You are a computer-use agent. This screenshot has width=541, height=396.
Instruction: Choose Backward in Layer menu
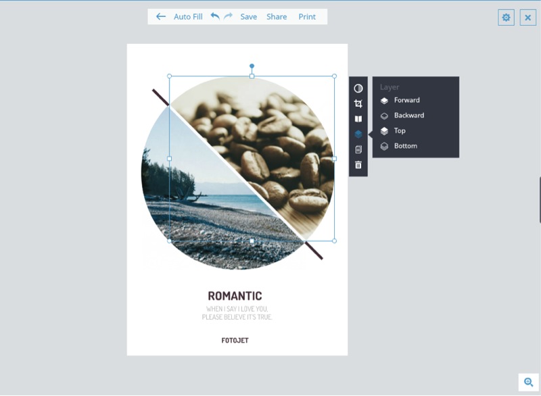tap(408, 116)
